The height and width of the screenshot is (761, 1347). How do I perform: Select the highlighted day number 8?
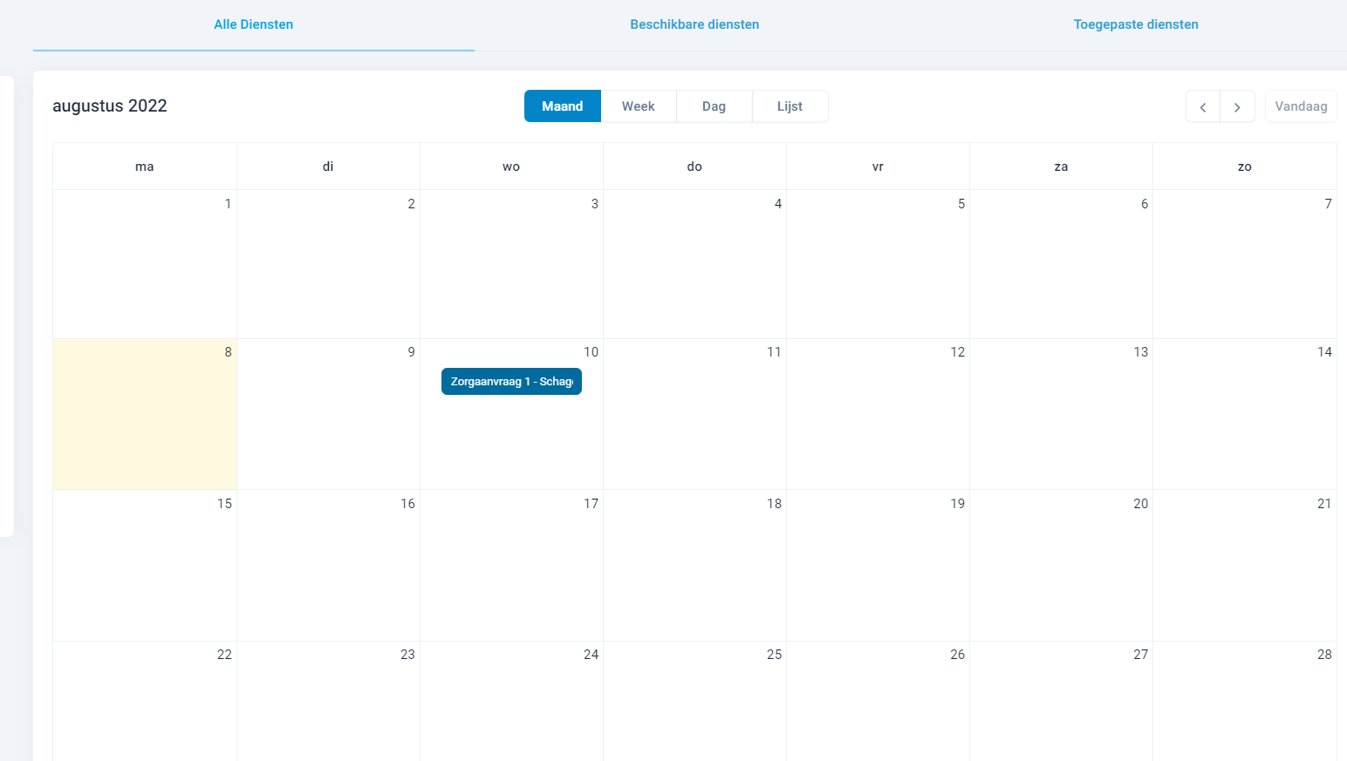(x=229, y=352)
